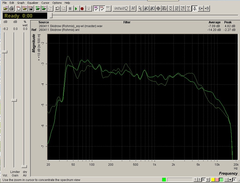The height and width of the screenshot is (183, 240).
Task: Click the volume value -8.2
Action: pos(5,29)
